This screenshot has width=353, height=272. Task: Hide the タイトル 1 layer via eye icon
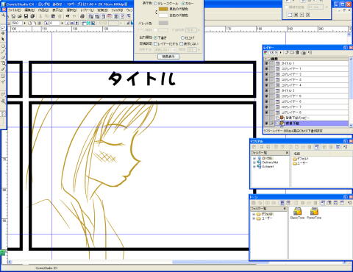click(x=266, y=63)
